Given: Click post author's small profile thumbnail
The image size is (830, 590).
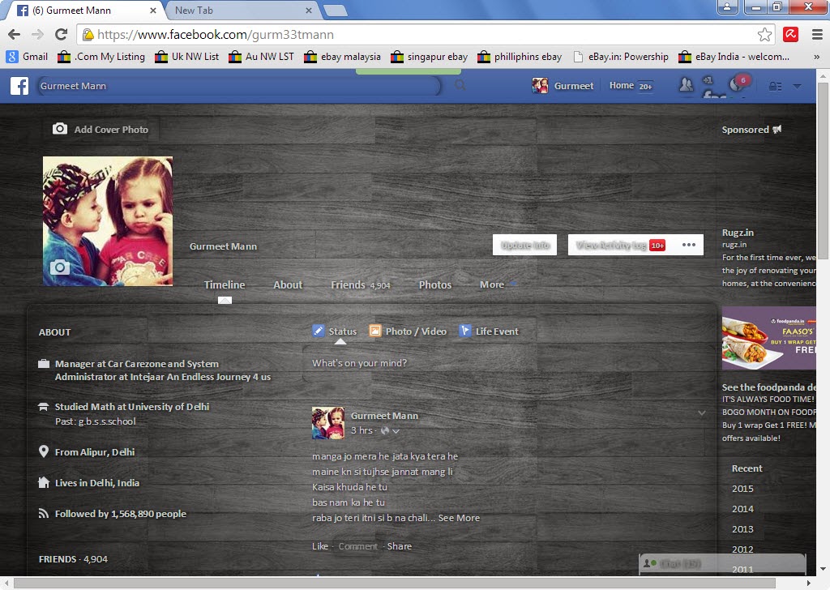Looking at the screenshot, I should [328, 423].
